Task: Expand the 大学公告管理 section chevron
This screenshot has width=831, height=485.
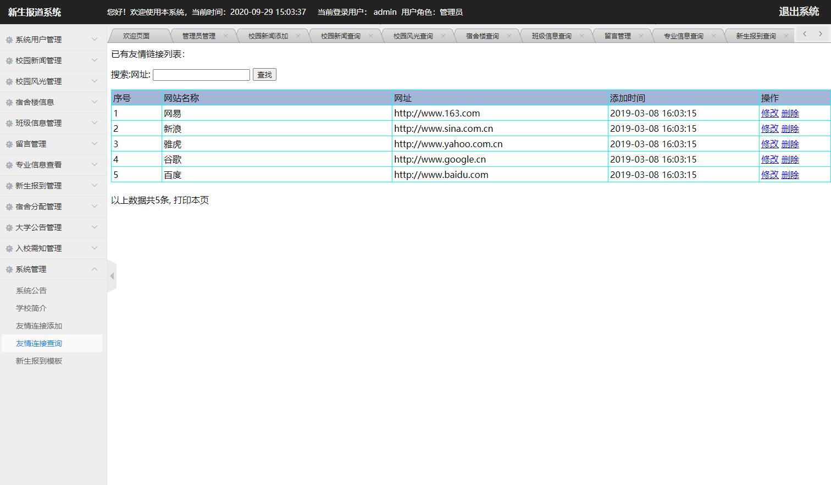Action: coord(94,227)
